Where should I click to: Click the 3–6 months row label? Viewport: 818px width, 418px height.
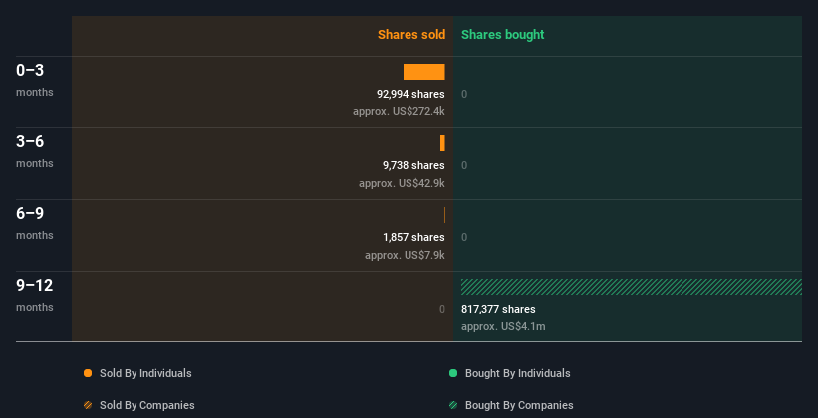(x=35, y=151)
